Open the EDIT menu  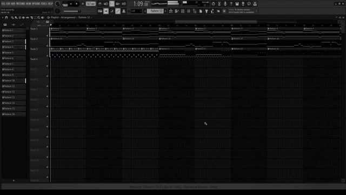9,4
